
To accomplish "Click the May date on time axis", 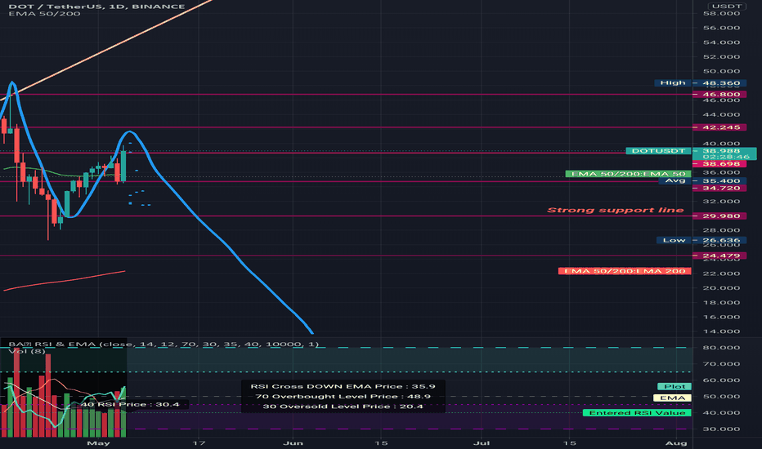I will [98, 443].
